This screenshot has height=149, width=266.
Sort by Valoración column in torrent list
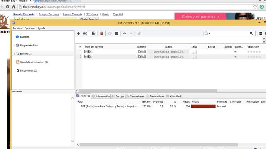click(x=253, y=46)
